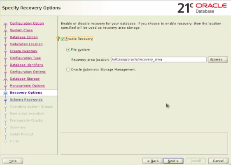Viewport: 231px width, 165px height.
Task: Go to Database Identifiers step
Action: coord(26,65)
